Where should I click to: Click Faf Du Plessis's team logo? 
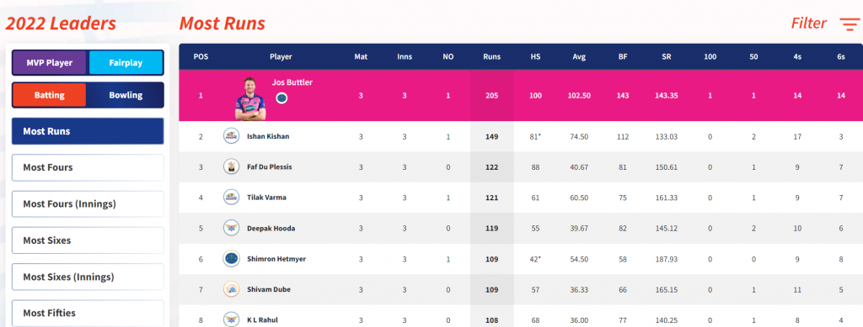pos(231,166)
